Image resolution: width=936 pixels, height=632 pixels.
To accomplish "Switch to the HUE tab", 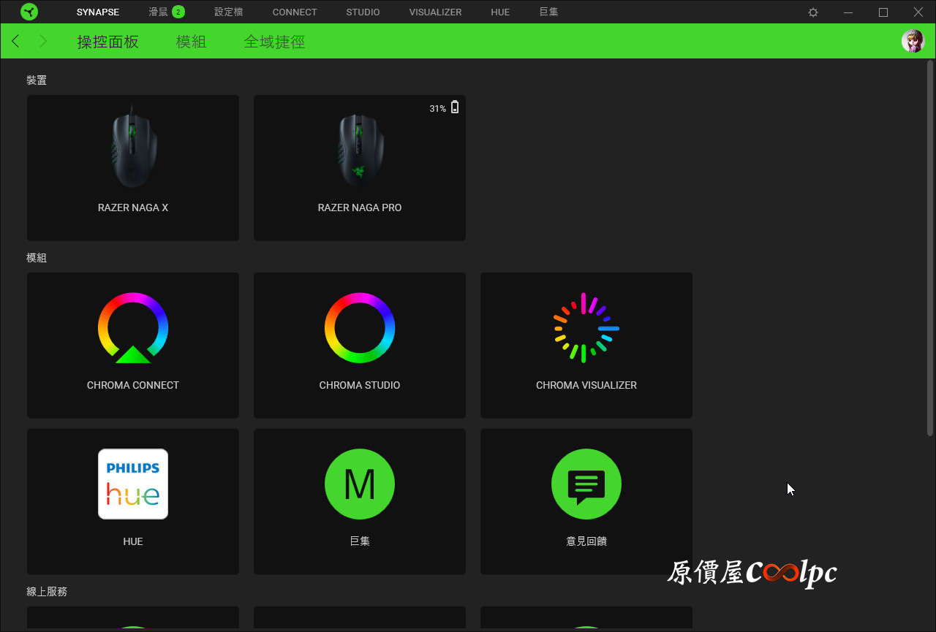I will (x=500, y=12).
